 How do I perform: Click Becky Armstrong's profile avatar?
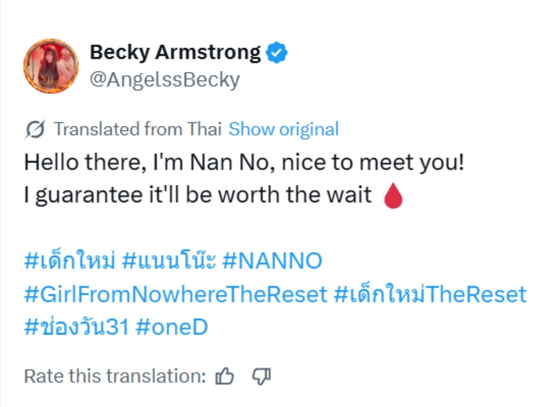coord(51,66)
